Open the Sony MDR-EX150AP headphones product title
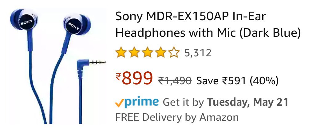The width and height of the screenshot is (332, 136). [208, 25]
